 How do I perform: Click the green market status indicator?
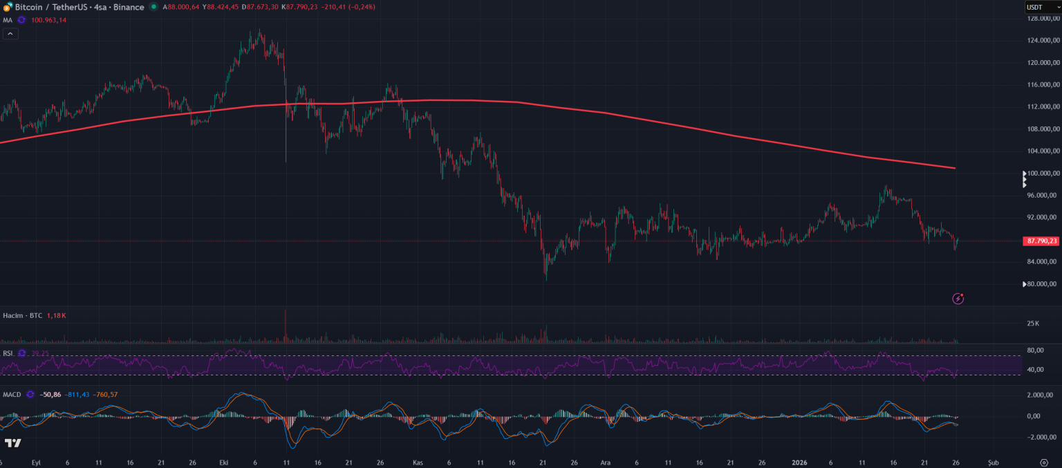[153, 7]
